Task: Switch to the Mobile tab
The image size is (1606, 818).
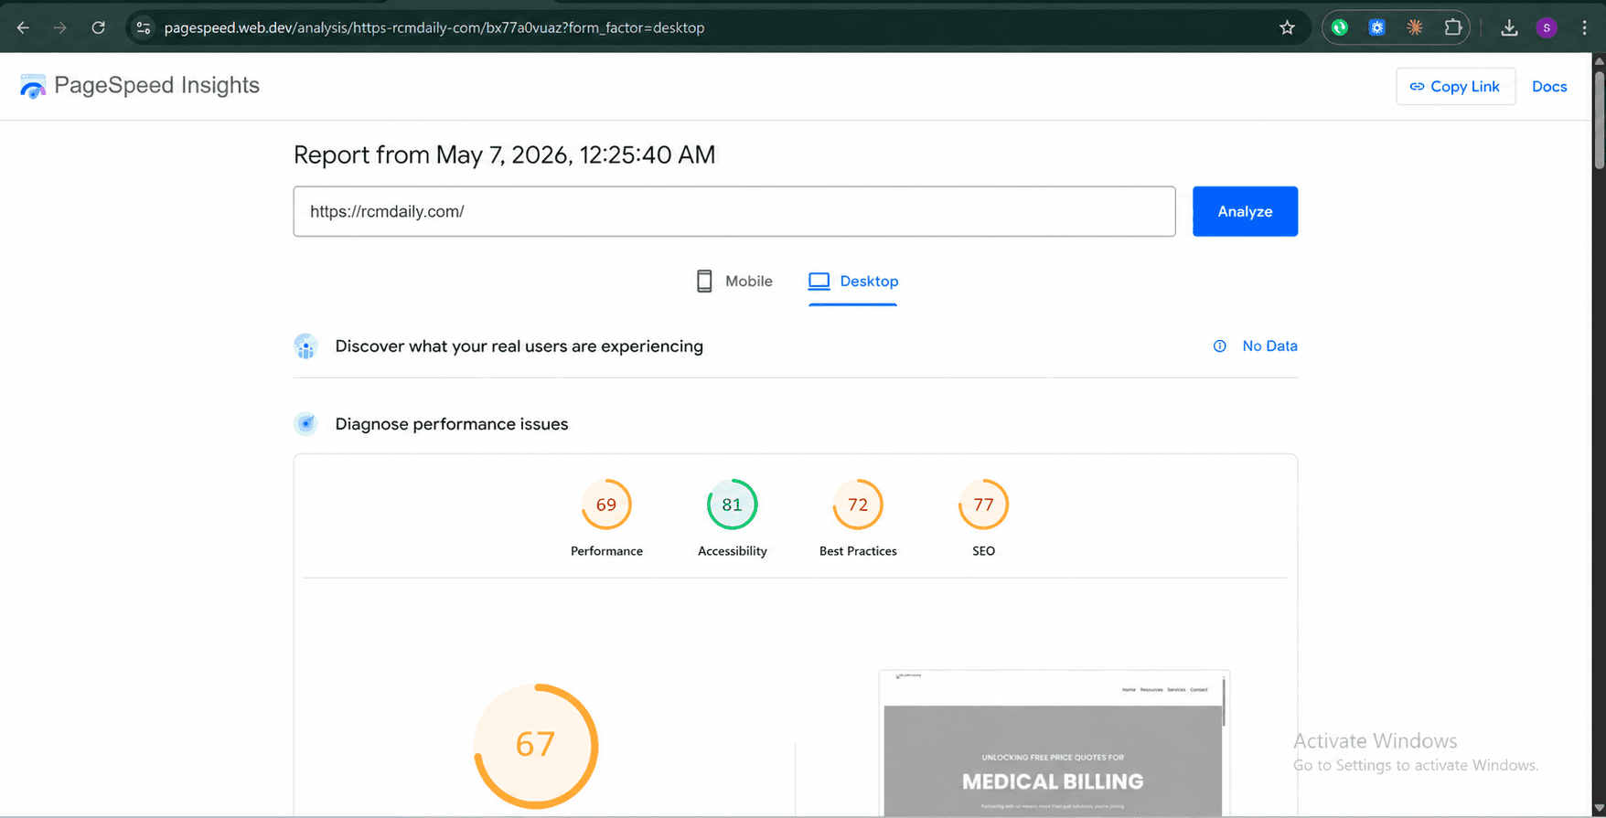Action: [x=734, y=282]
